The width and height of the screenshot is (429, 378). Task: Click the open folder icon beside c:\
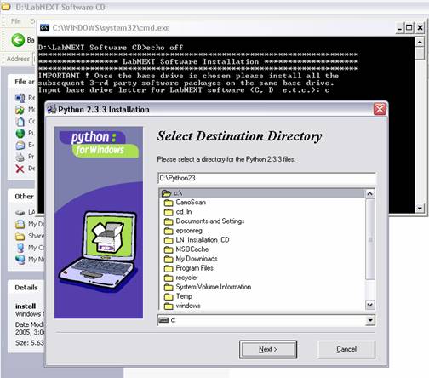point(167,193)
